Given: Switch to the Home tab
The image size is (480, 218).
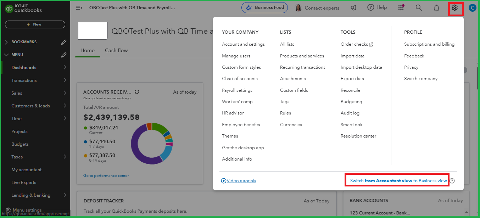Looking at the screenshot, I should pyautogui.click(x=88, y=50).
